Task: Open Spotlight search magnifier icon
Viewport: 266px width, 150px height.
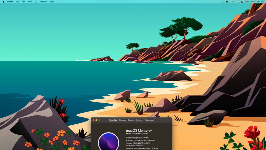Action: point(238,2)
